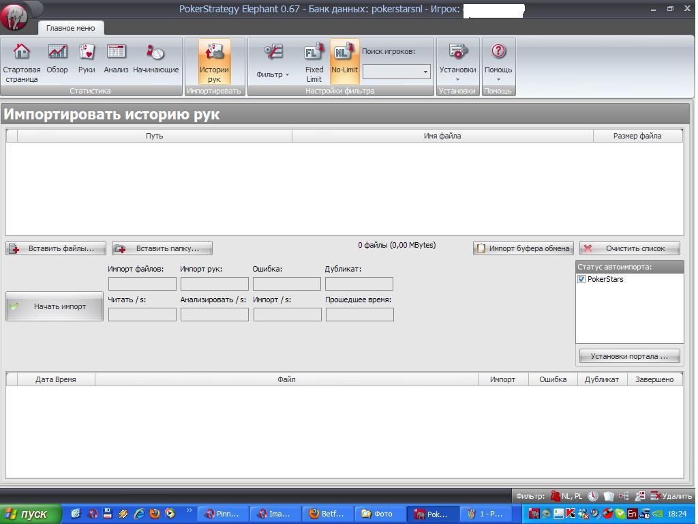
Task: Launch media player from quick launch
Action: tap(170, 514)
